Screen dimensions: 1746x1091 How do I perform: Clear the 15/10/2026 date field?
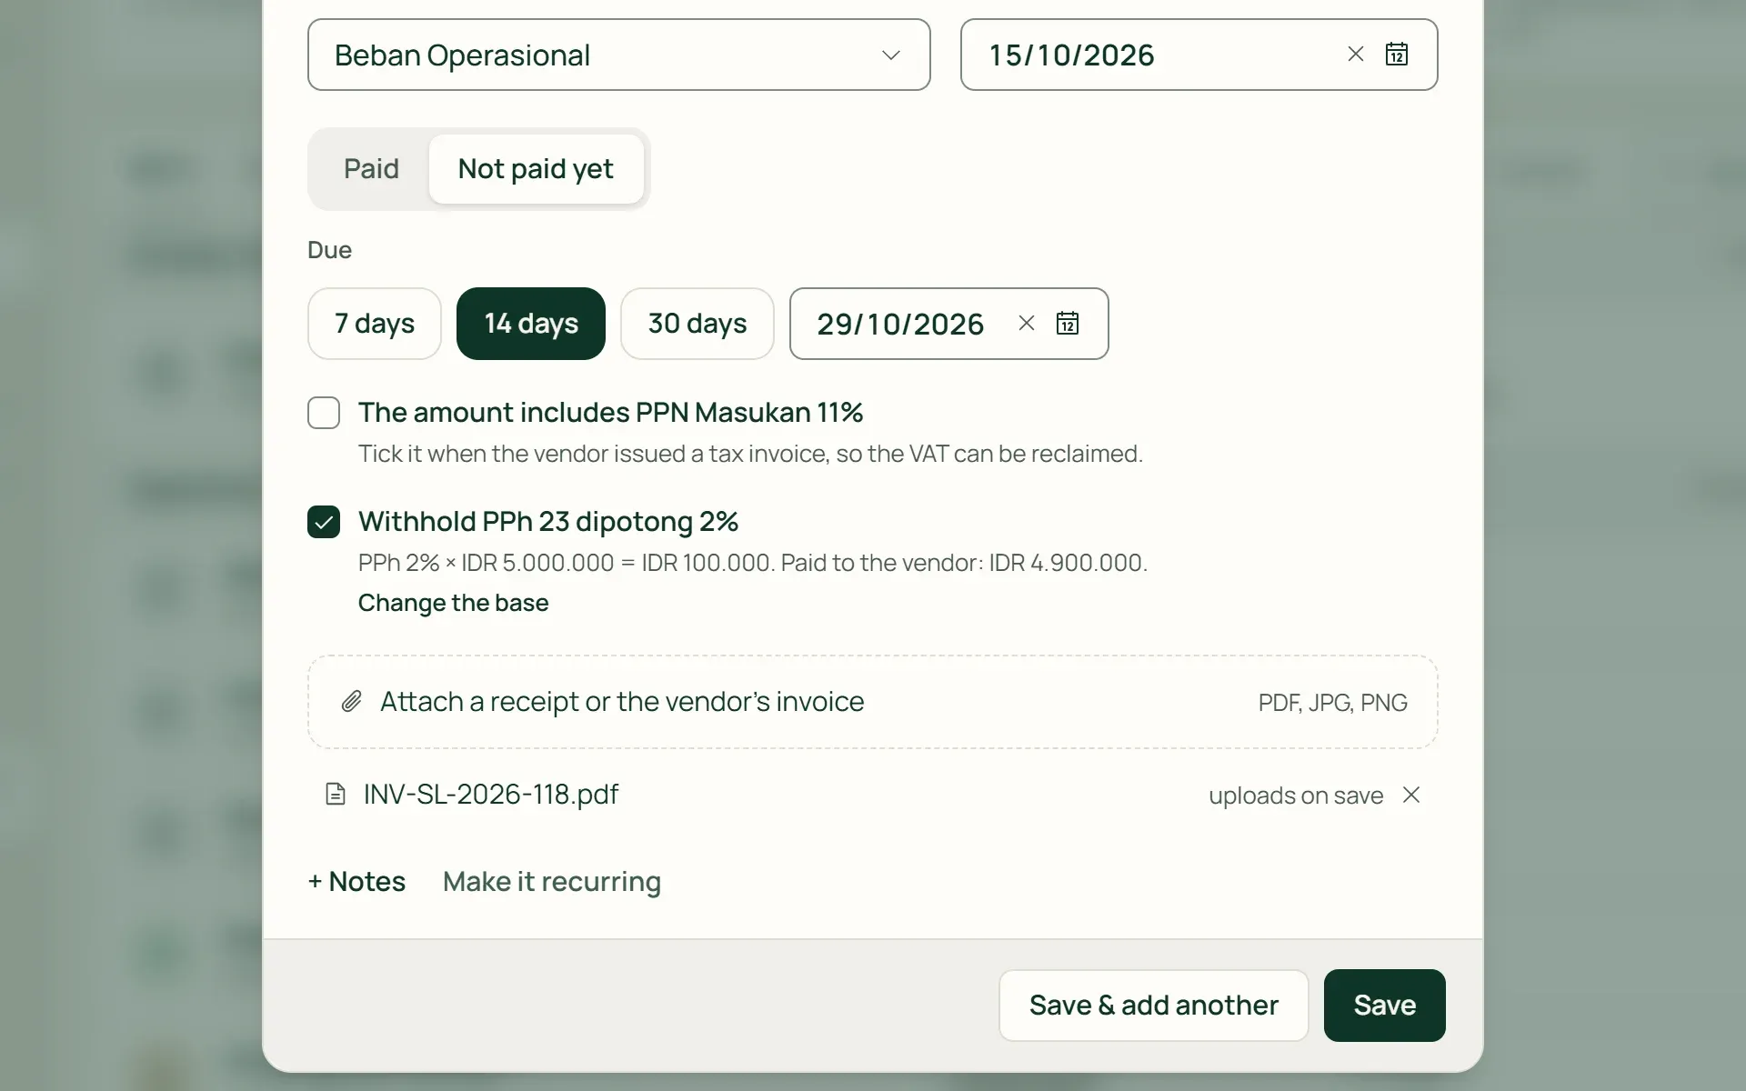click(1355, 55)
